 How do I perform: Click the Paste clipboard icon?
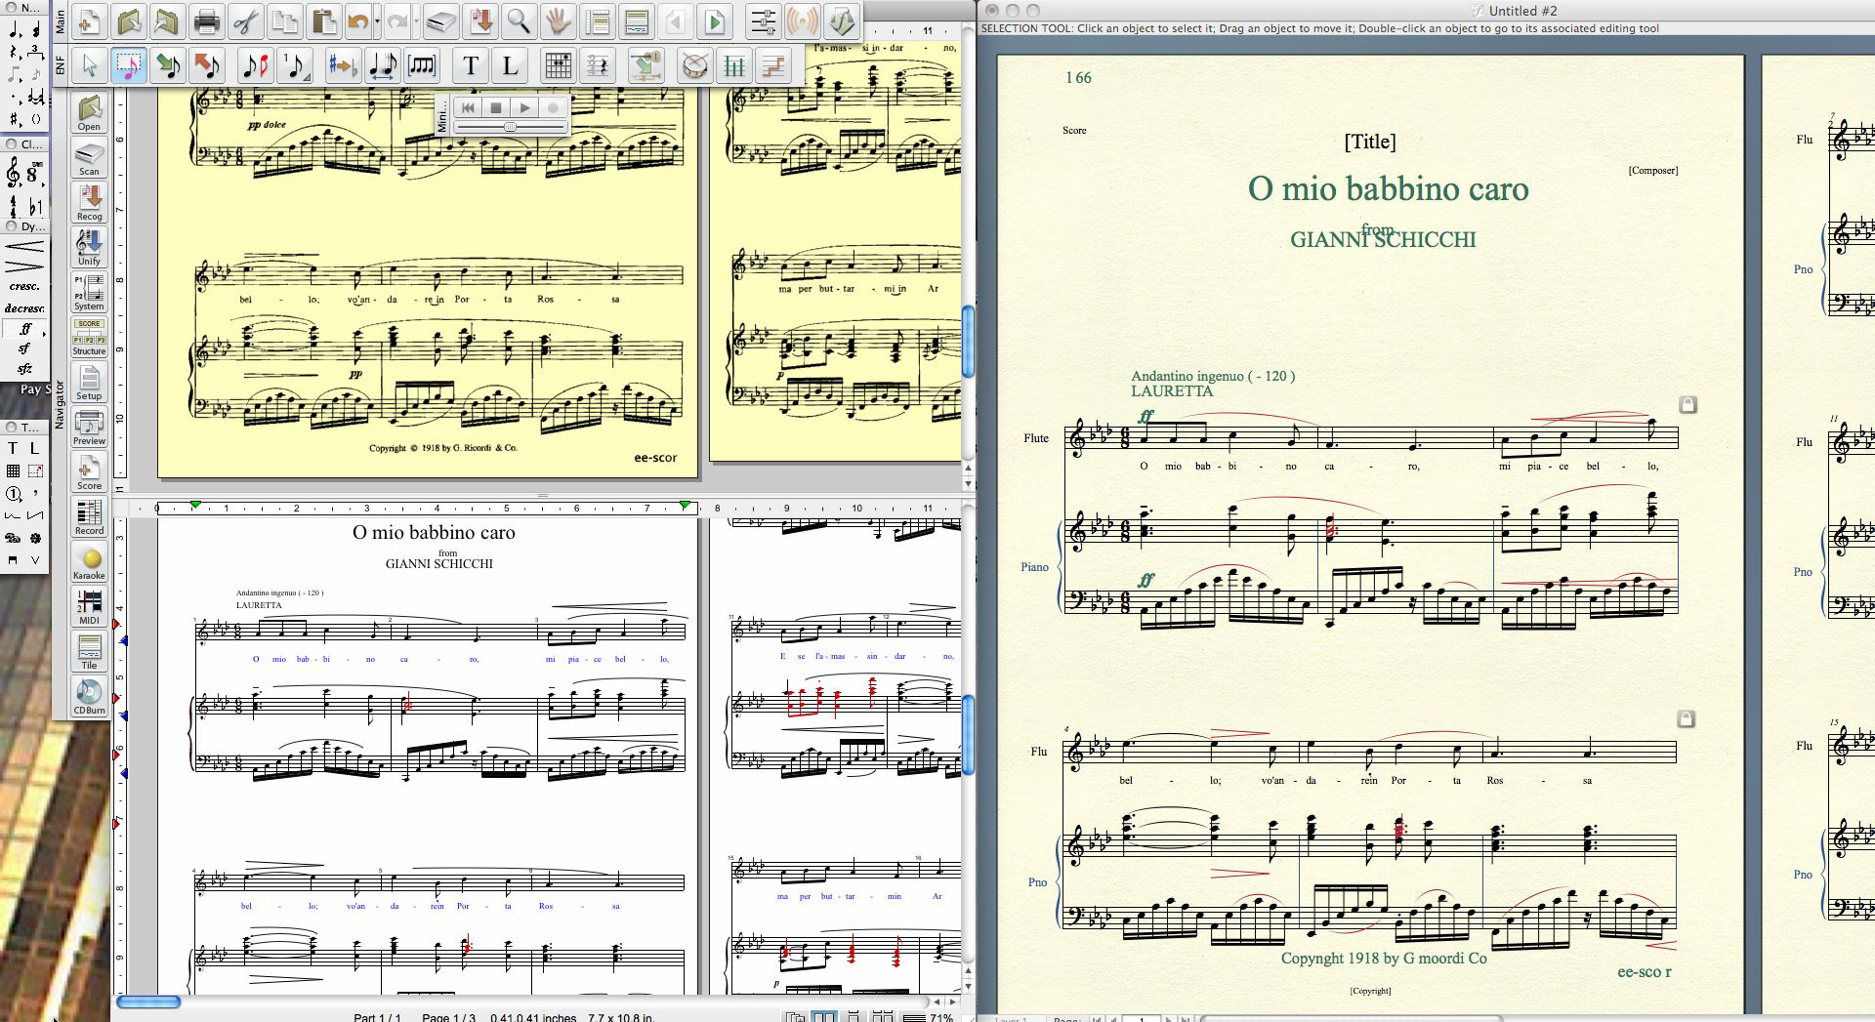click(324, 20)
